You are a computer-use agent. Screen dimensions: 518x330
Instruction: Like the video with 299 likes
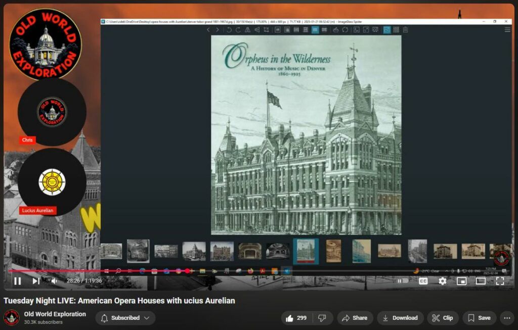pos(296,318)
